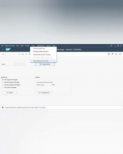
Task: Minimize the SAP window
Action: coord(115,46)
